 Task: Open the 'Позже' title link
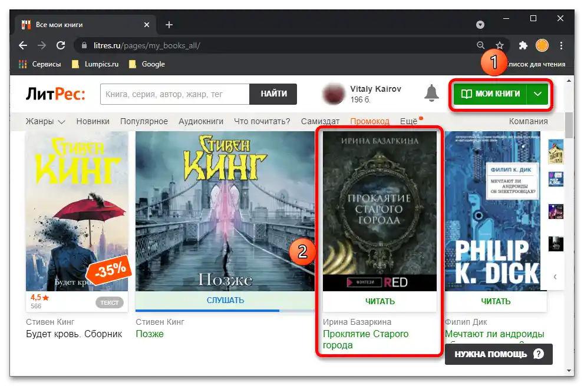tap(149, 334)
